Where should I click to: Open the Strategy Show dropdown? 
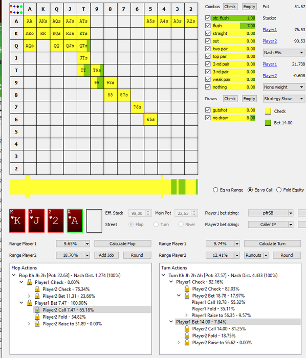(283, 99)
